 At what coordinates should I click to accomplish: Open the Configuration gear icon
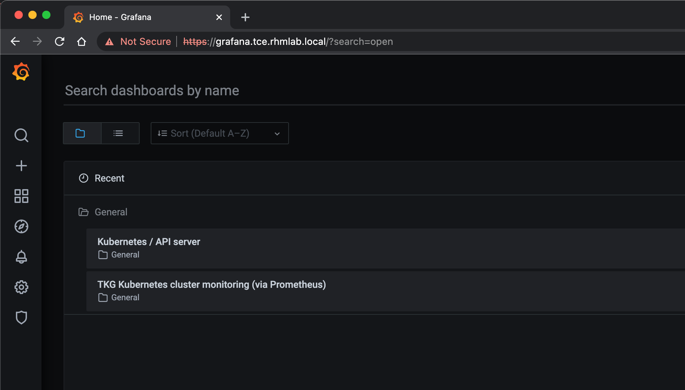[21, 287]
